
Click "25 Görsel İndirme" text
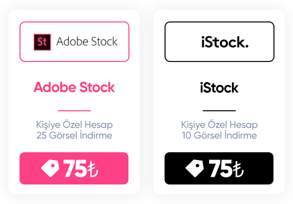pos(74,135)
